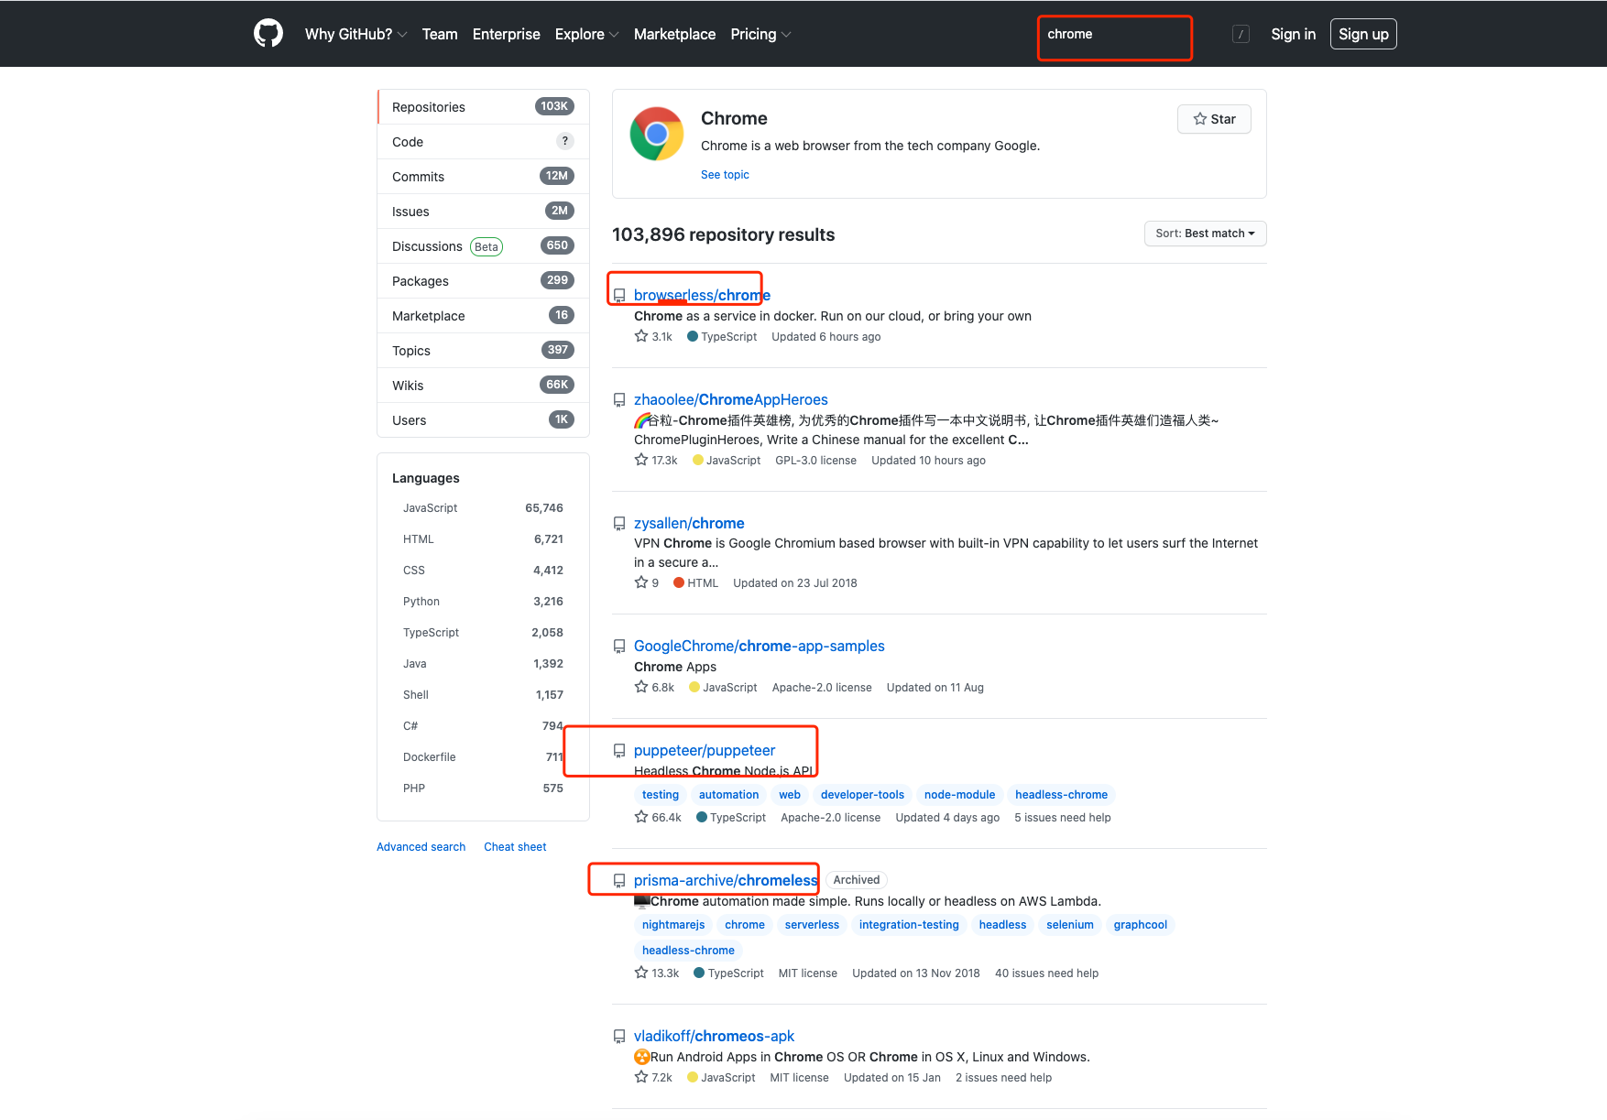
Task: Expand the Explore navigation menu
Action: point(586,34)
